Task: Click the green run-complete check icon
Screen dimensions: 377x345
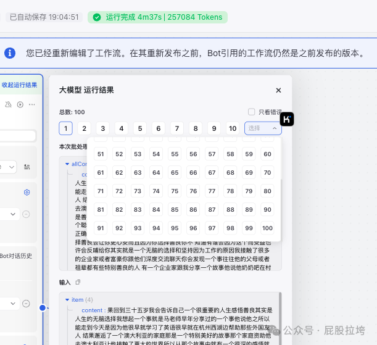Action: tap(97, 17)
